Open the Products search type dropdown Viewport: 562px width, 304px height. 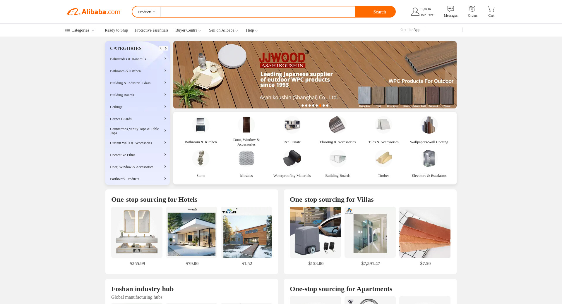pyautogui.click(x=146, y=12)
